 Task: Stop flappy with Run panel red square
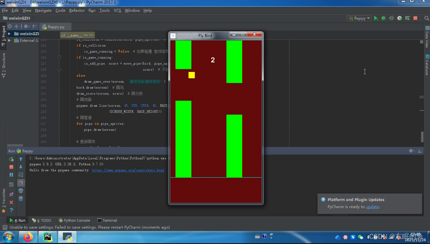point(11,167)
